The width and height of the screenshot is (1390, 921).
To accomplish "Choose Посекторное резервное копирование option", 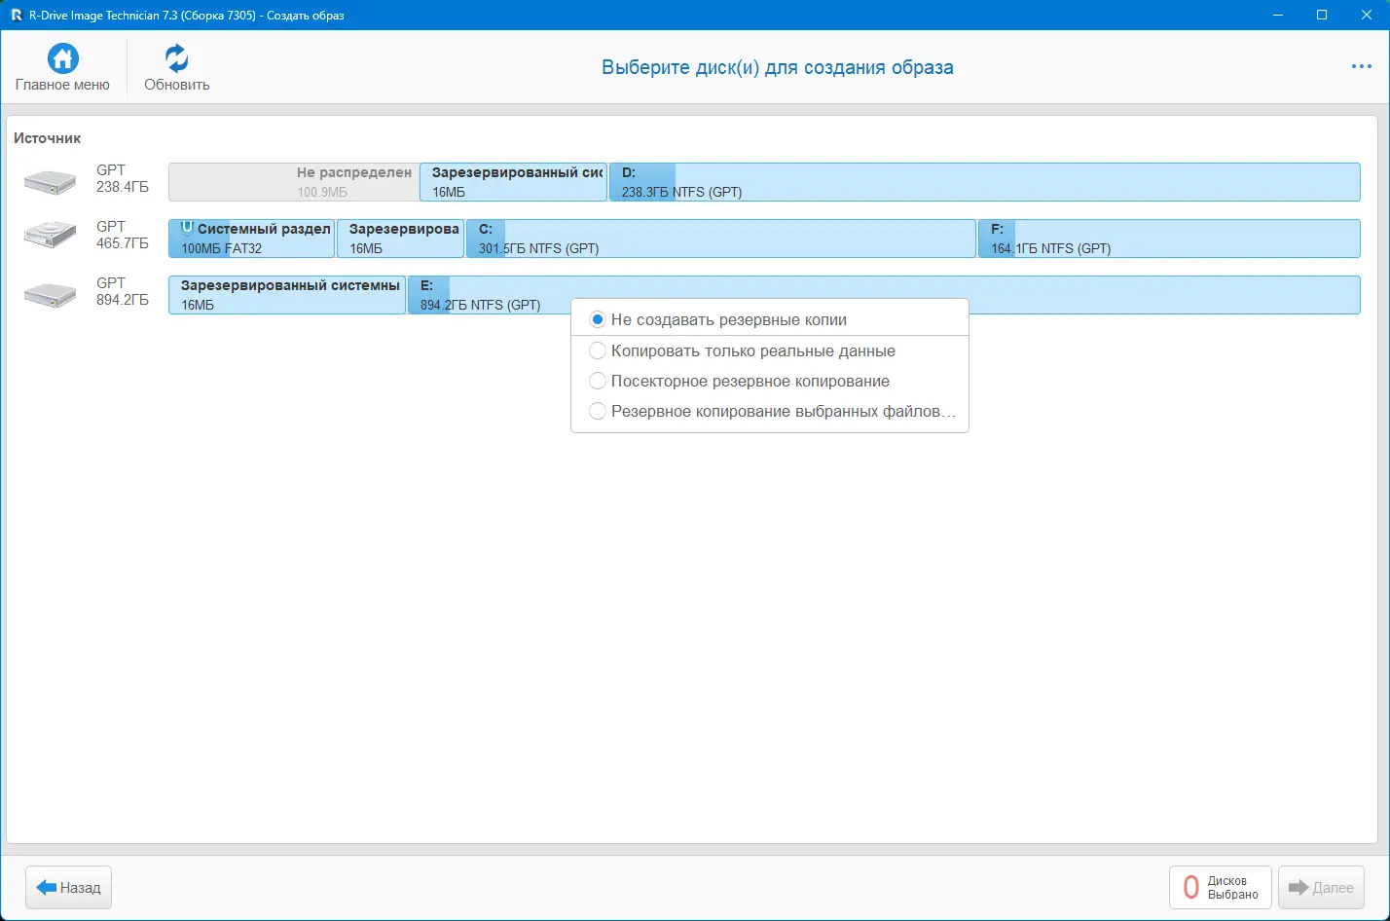I will 769,381.
